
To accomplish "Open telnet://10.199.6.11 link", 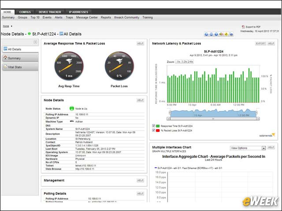I will click(x=85, y=166).
